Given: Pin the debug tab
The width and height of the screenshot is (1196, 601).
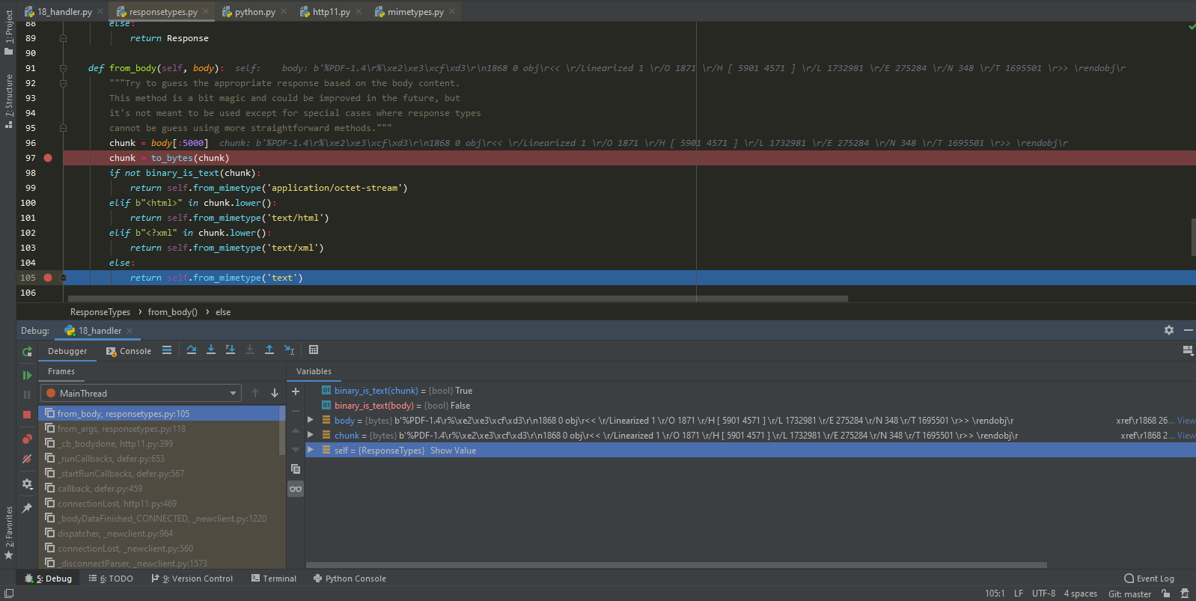Looking at the screenshot, I should (x=27, y=508).
